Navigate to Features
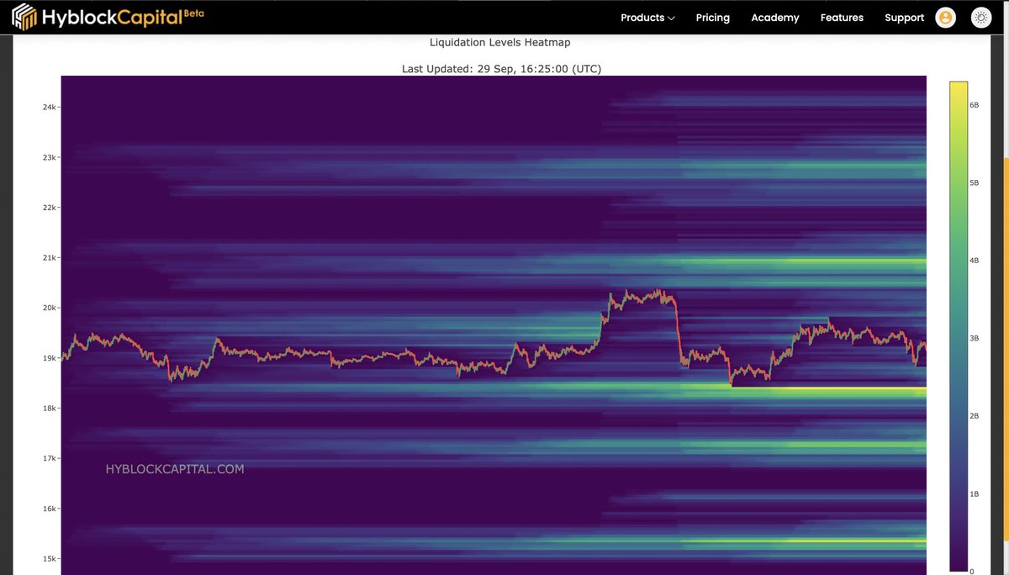Viewport: 1009px width, 575px height. pyautogui.click(x=842, y=17)
